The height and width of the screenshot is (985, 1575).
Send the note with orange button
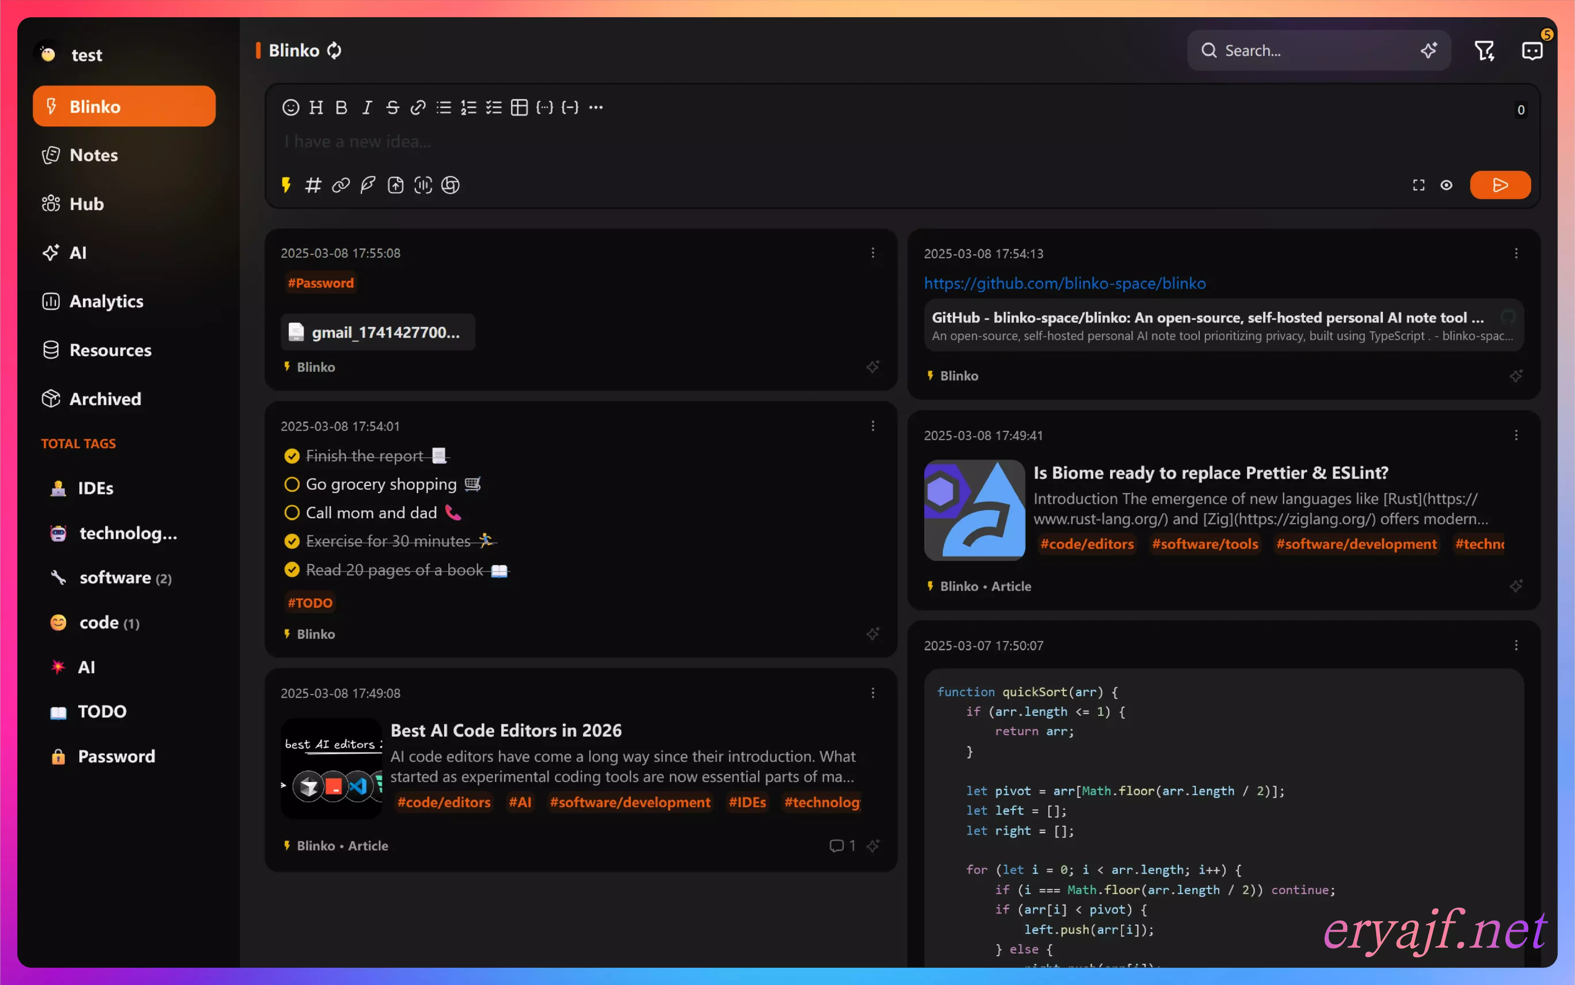1500,185
